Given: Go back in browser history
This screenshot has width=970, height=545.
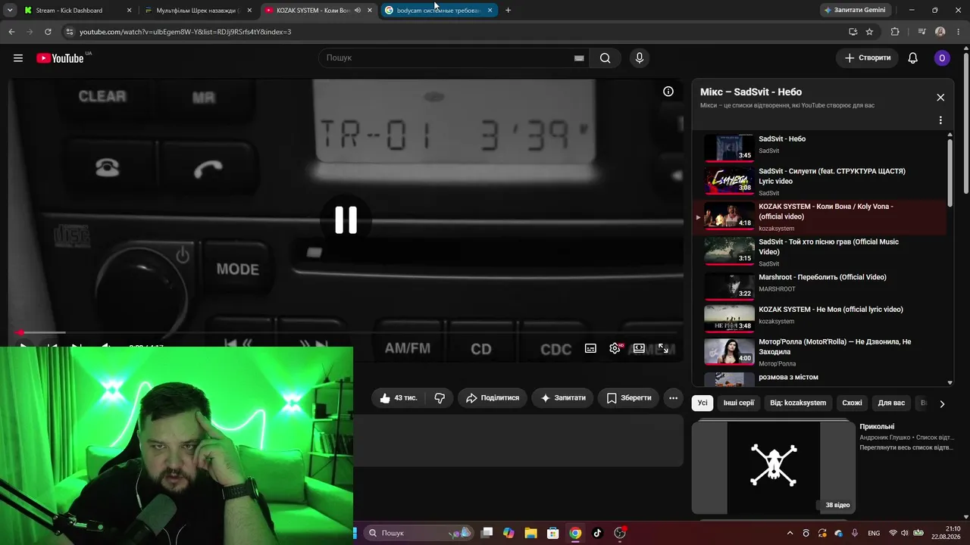Looking at the screenshot, I should pos(11,32).
